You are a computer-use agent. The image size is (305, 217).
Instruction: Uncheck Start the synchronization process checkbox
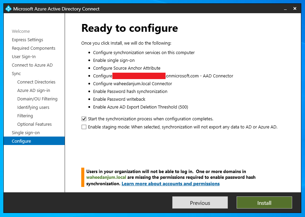tap(84, 119)
